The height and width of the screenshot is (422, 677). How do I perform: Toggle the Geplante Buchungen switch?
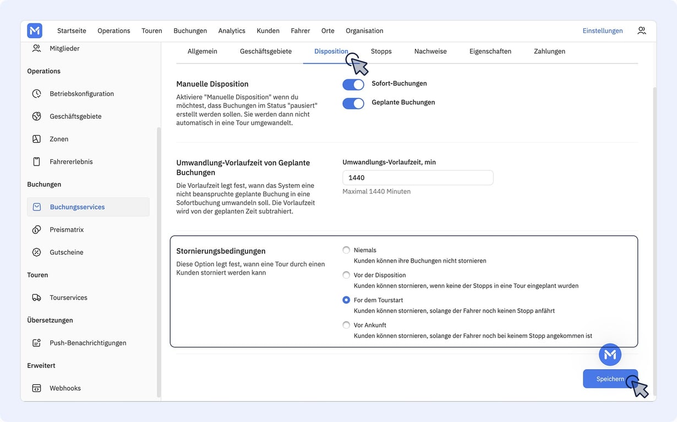click(x=353, y=103)
